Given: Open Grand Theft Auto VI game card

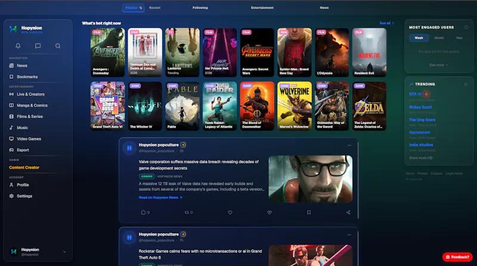Looking at the screenshot, I should 107,106.
